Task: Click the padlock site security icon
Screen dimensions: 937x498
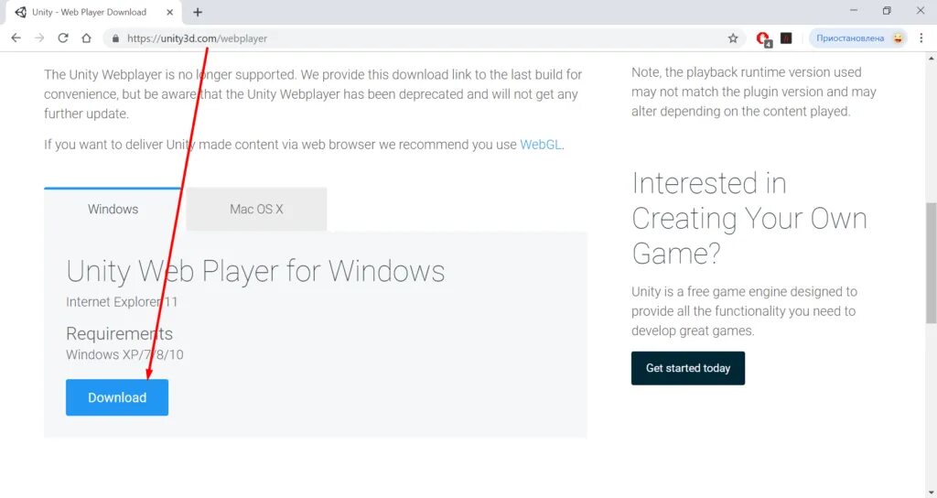Action: pyautogui.click(x=115, y=38)
